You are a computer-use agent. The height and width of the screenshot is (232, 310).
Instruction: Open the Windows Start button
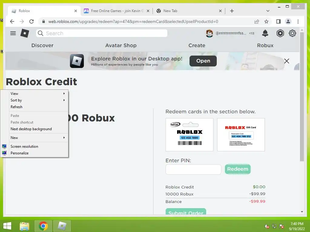7,226
